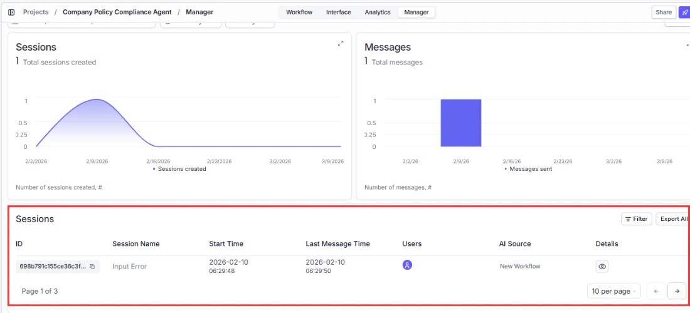Switch to the Workflow tab
The width and height of the screenshot is (690, 313).
coord(299,13)
